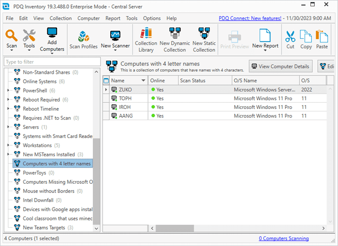This screenshot has height=246, width=338.
Task: Open the PDQ Connect: New features link
Action: [250, 18]
